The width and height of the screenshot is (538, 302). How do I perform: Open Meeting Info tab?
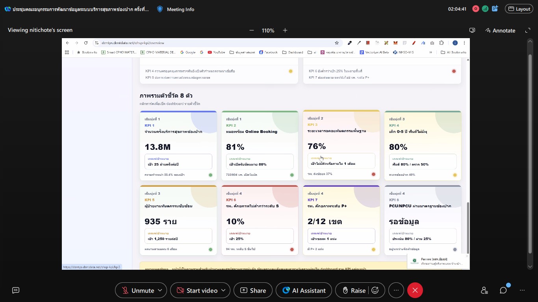tap(176, 9)
